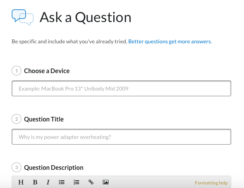Apply heading format with H icon
Image resolution: width=244 pixels, height=188 pixels.
pyautogui.click(x=21, y=182)
